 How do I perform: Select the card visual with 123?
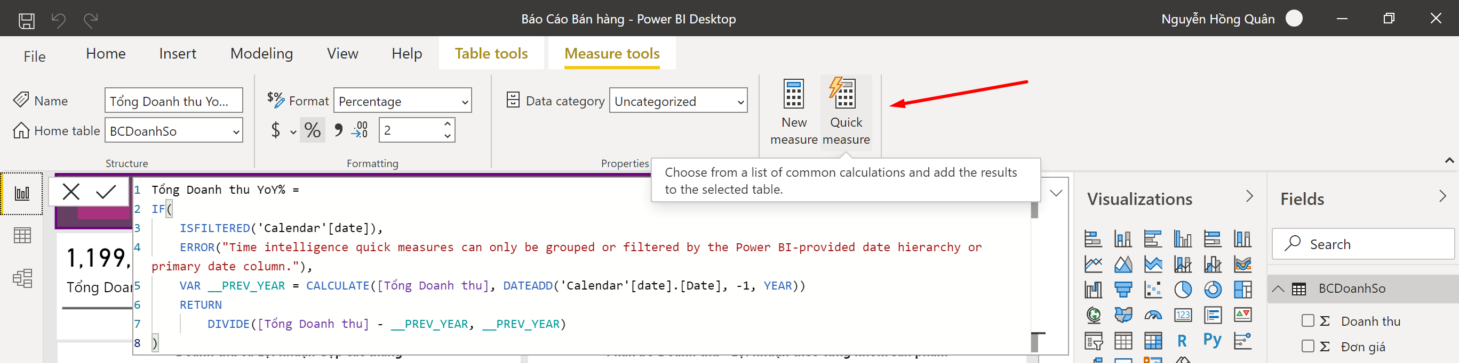click(1183, 315)
